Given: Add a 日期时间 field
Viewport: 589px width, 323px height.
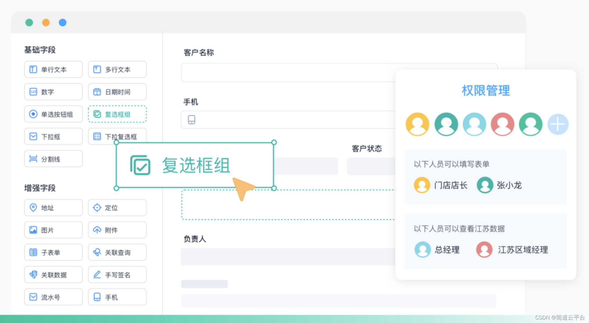Looking at the screenshot, I should click(x=117, y=92).
